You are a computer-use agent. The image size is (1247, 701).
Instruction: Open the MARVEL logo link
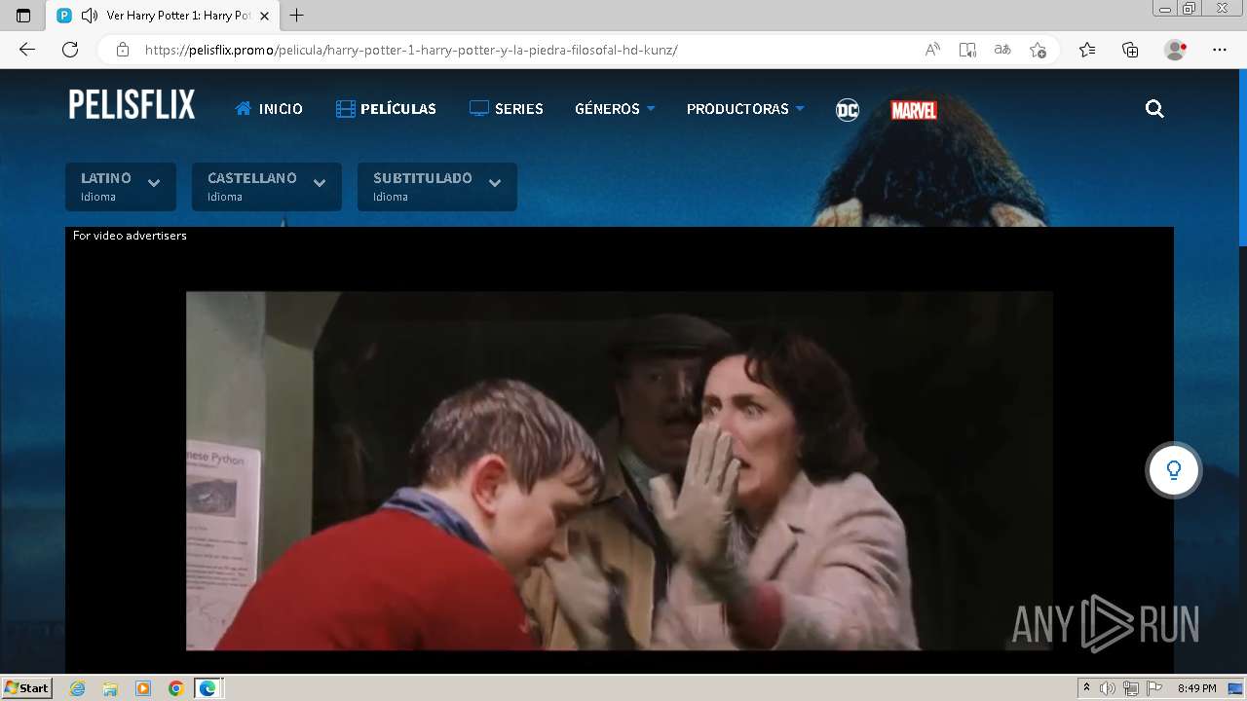(914, 110)
